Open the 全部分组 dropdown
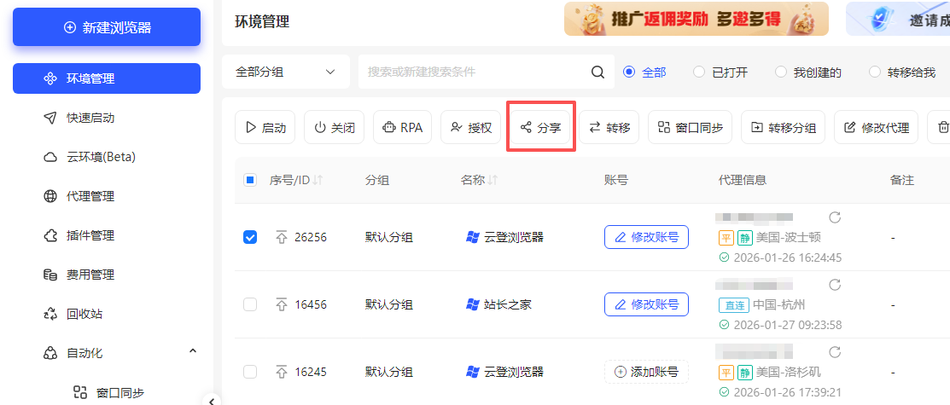Image resolution: width=950 pixels, height=405 pixels. 286,72
